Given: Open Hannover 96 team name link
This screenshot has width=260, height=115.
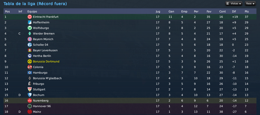Looking at the screenshot, I should [x=42, y=106].
